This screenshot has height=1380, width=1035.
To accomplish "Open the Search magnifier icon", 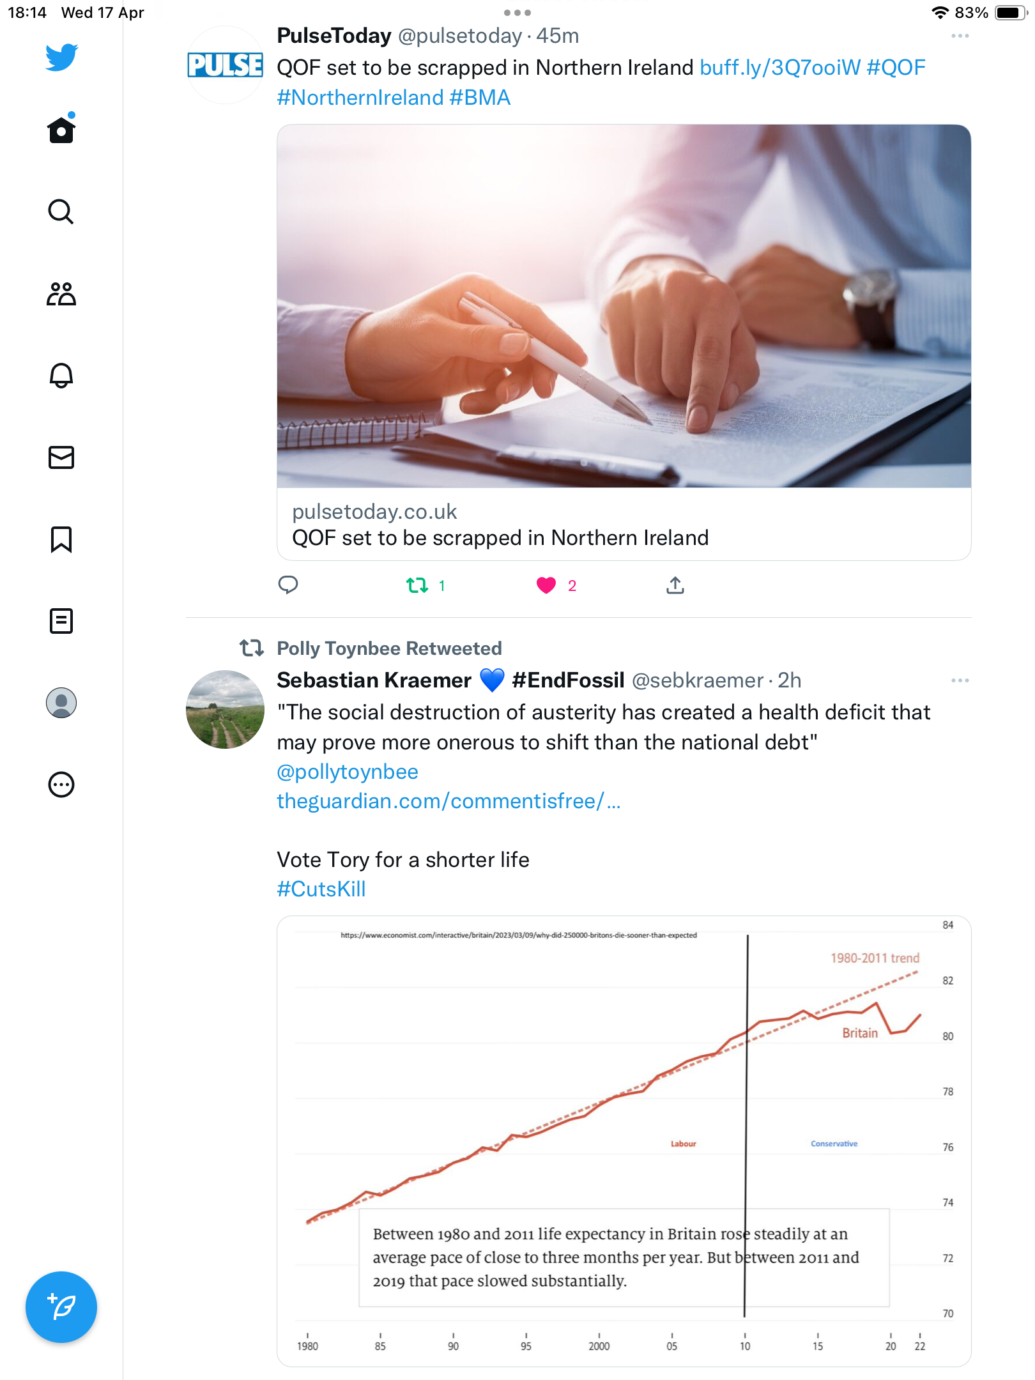I will pos(61,211).
